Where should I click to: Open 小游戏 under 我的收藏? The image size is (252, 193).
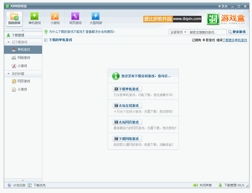tap(23, 89)
